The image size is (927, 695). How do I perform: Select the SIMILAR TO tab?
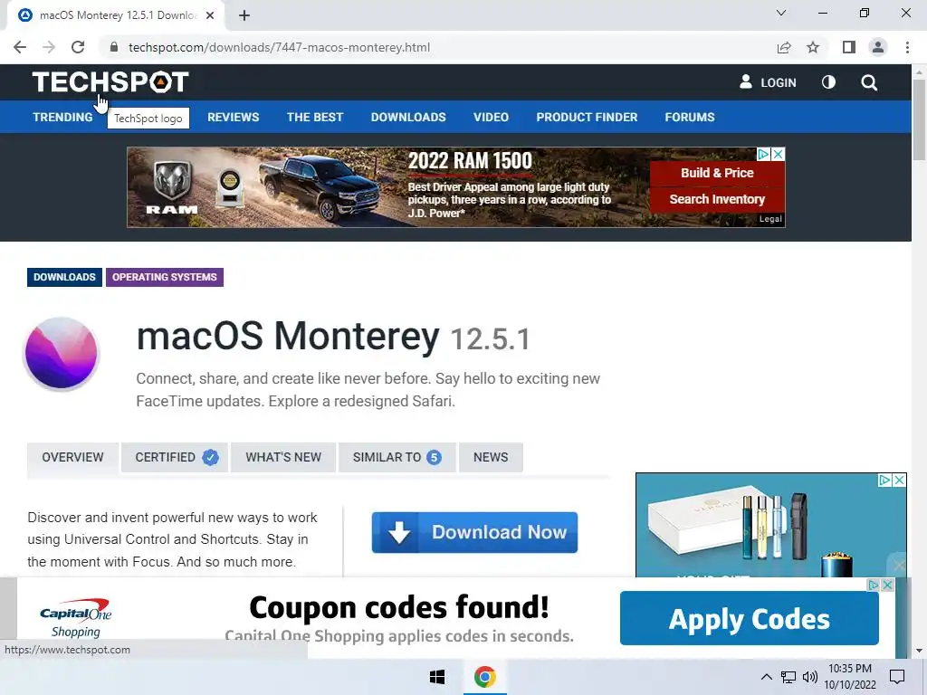[397, 457]
